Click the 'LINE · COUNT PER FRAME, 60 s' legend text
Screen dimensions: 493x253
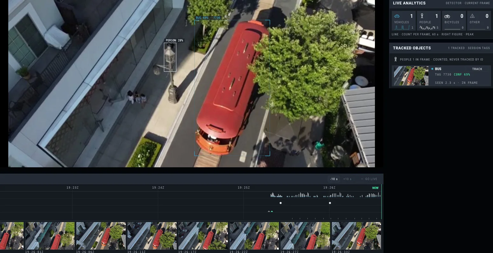415,34
